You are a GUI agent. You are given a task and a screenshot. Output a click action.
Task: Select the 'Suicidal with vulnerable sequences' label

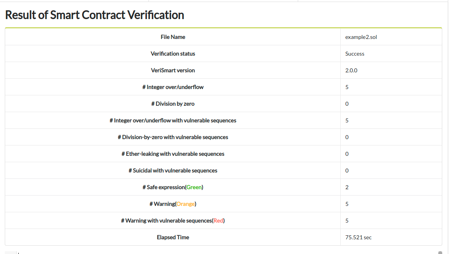(x=173, y=171)
